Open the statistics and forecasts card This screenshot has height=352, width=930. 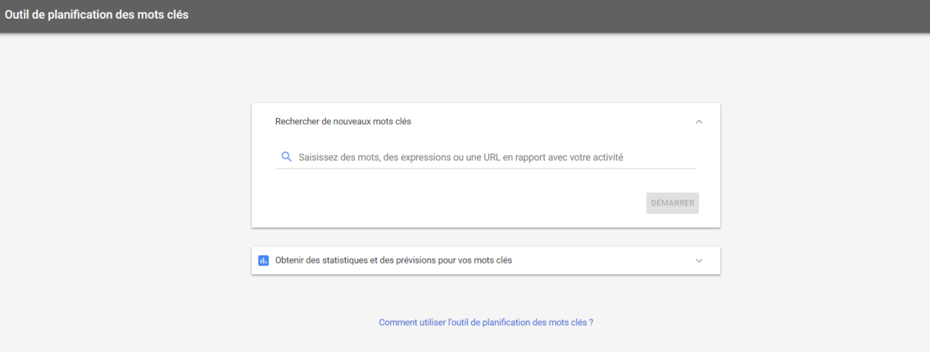pyautogui.click(x=485, y=260)
